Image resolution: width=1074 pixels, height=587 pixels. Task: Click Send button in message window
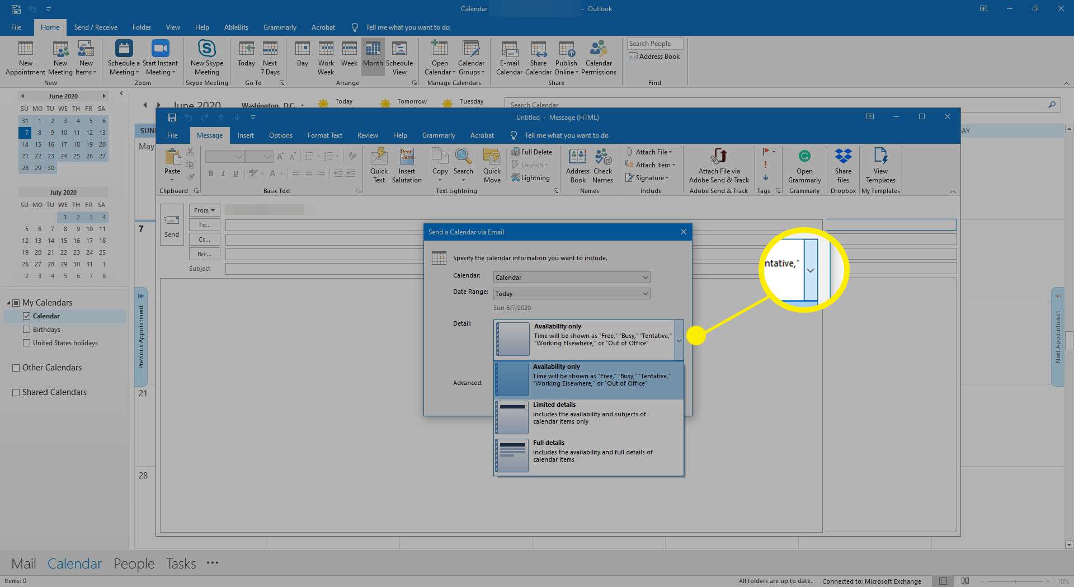pyautogui.click(x=172, y=224)
